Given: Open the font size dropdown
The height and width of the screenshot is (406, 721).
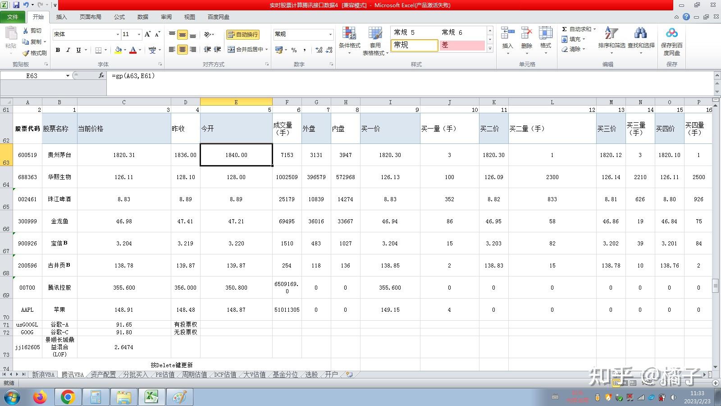Looking at the screenshot, I should [139, 34].
